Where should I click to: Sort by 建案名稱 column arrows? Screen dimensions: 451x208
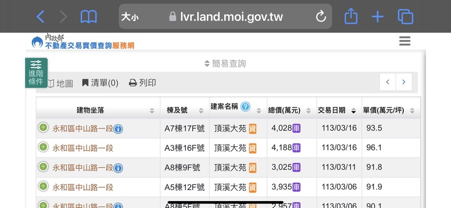pyautogui.click(x=258, y=110)
